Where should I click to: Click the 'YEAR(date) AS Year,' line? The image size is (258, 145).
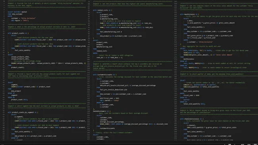click(191, 53)
